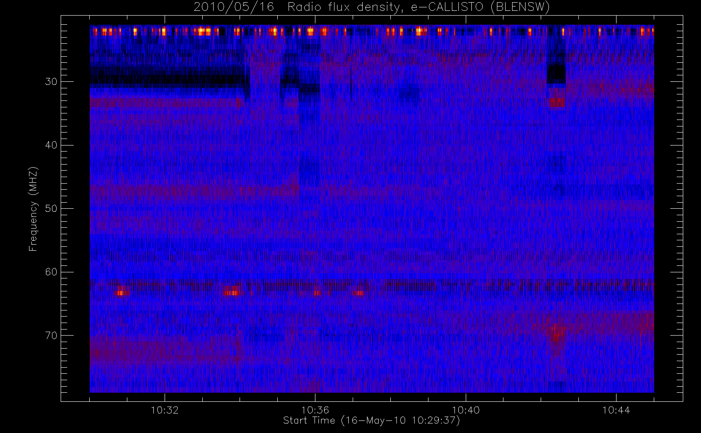This screenshot has height=433, width=701.
Task: Click the 10:32 time tick label
Action: point(165,410)
